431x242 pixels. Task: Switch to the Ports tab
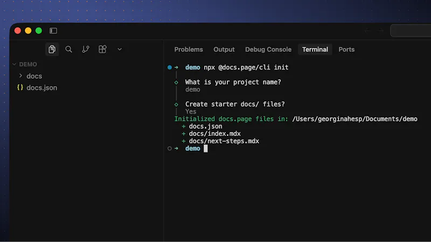coord(346,50)
